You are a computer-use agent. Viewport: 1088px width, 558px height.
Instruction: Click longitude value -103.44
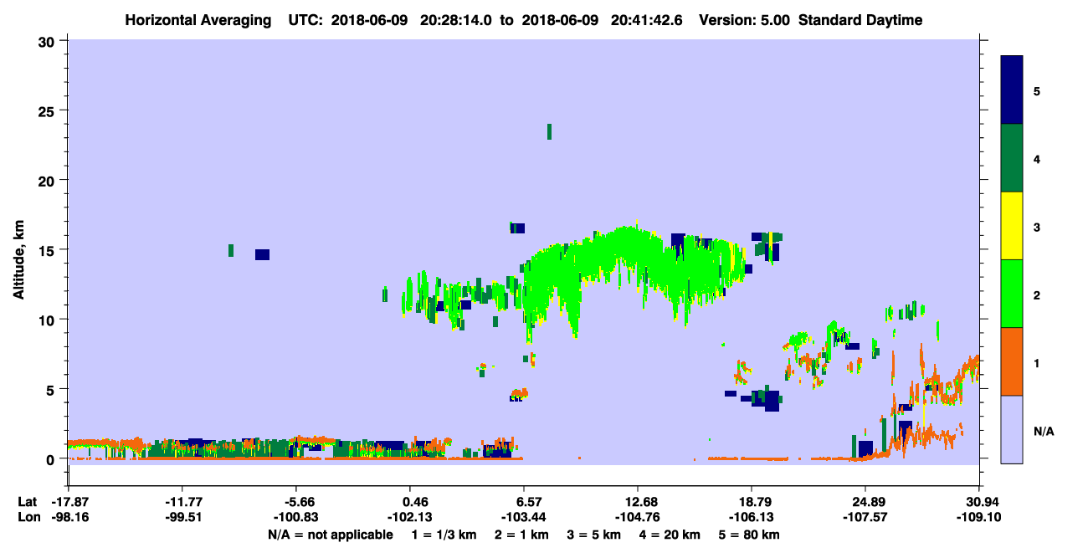(x=523, y=517)
